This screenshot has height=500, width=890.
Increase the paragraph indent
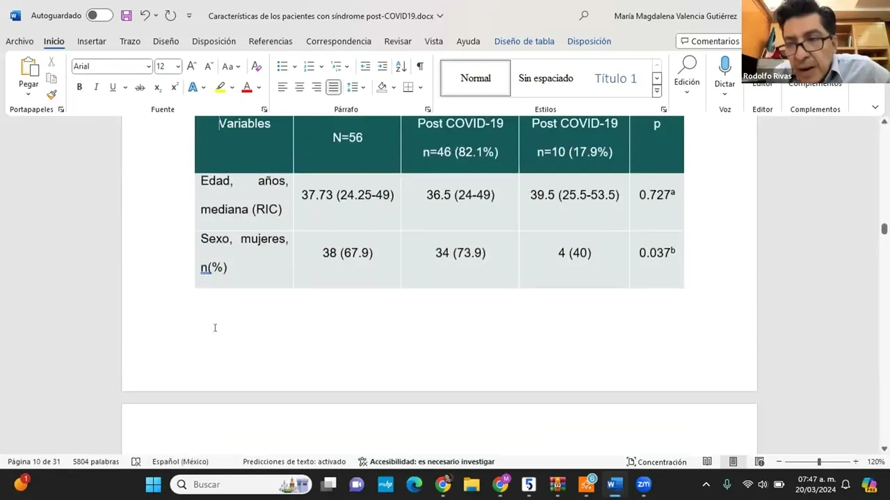pos(382,66)
